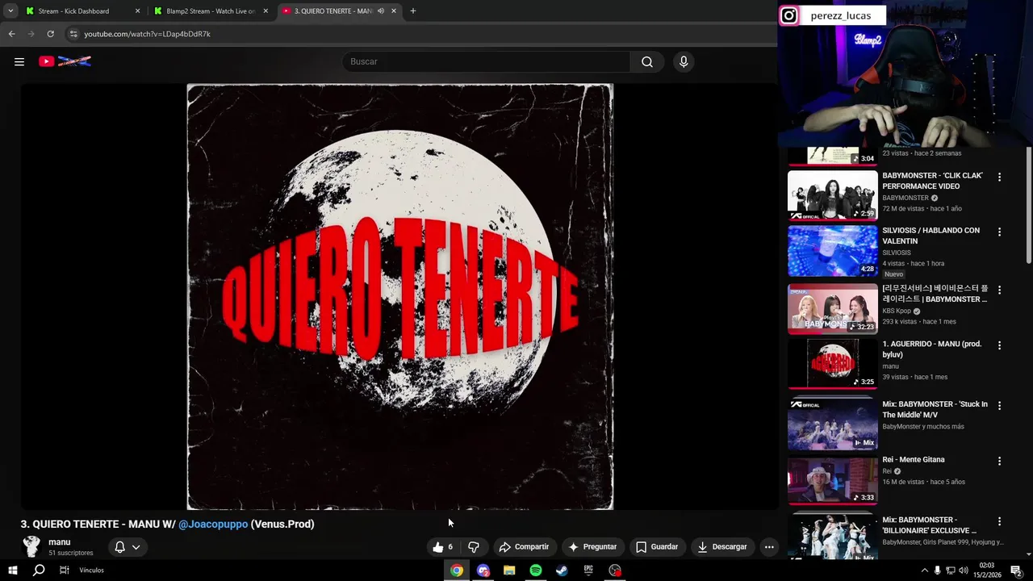Open the manu channel name link

click(x=60, y=542)
